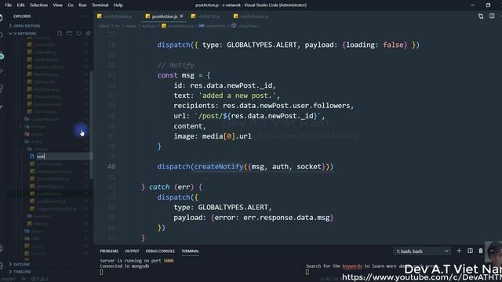Click the Split Editor icon
This screenshot has width=502, height=282.
click(x=492, y=16)
